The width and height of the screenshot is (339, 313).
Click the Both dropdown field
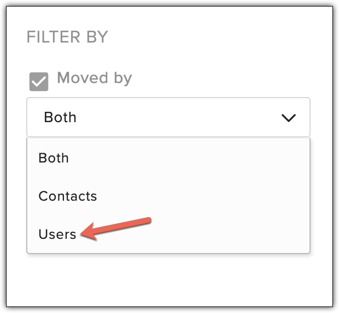[x=168, y=117]
